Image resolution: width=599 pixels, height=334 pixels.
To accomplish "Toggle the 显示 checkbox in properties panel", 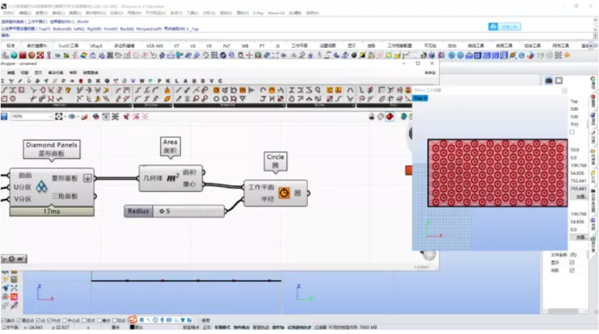I will 572,263.
